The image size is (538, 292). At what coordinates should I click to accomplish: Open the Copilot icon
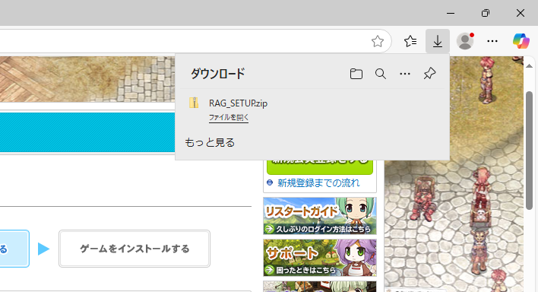(x=521, y=41)
